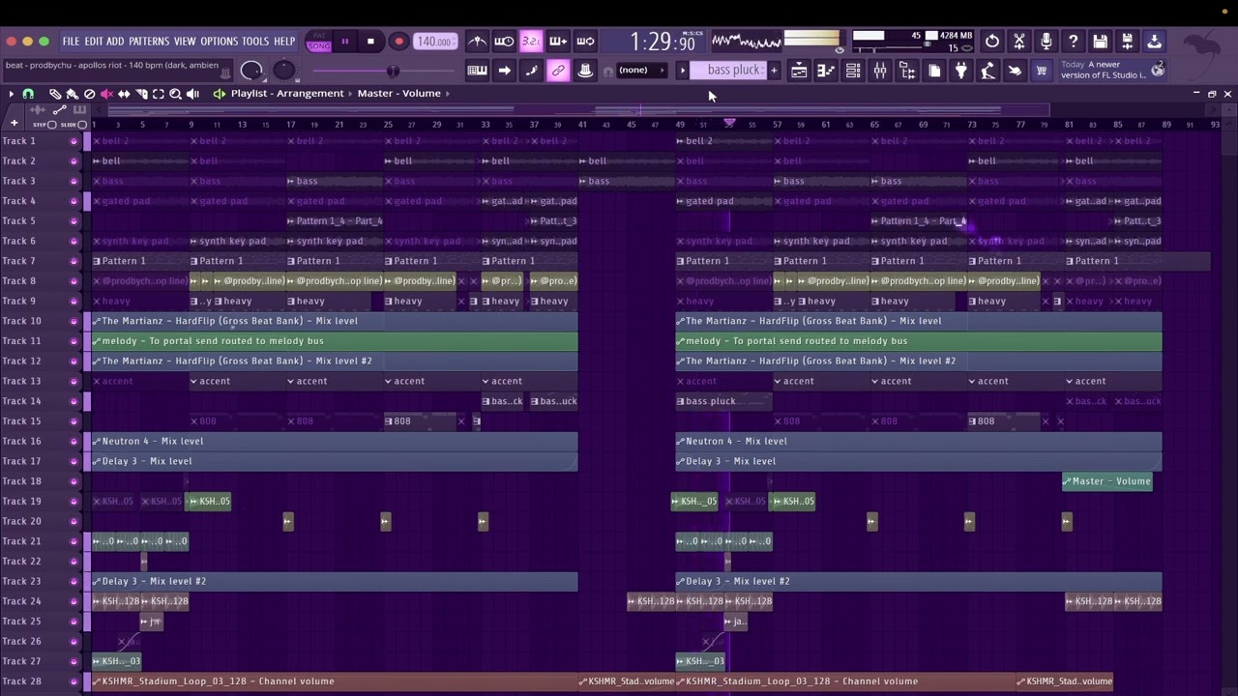This screenshot has width=1238, height=696.
Task: Click the download tray icon
Action: (x=1155, y=42)
